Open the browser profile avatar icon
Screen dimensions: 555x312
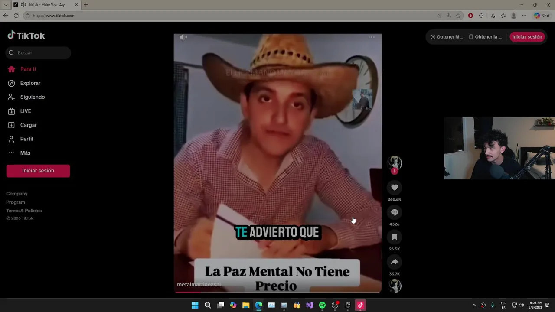pos(514,16)
